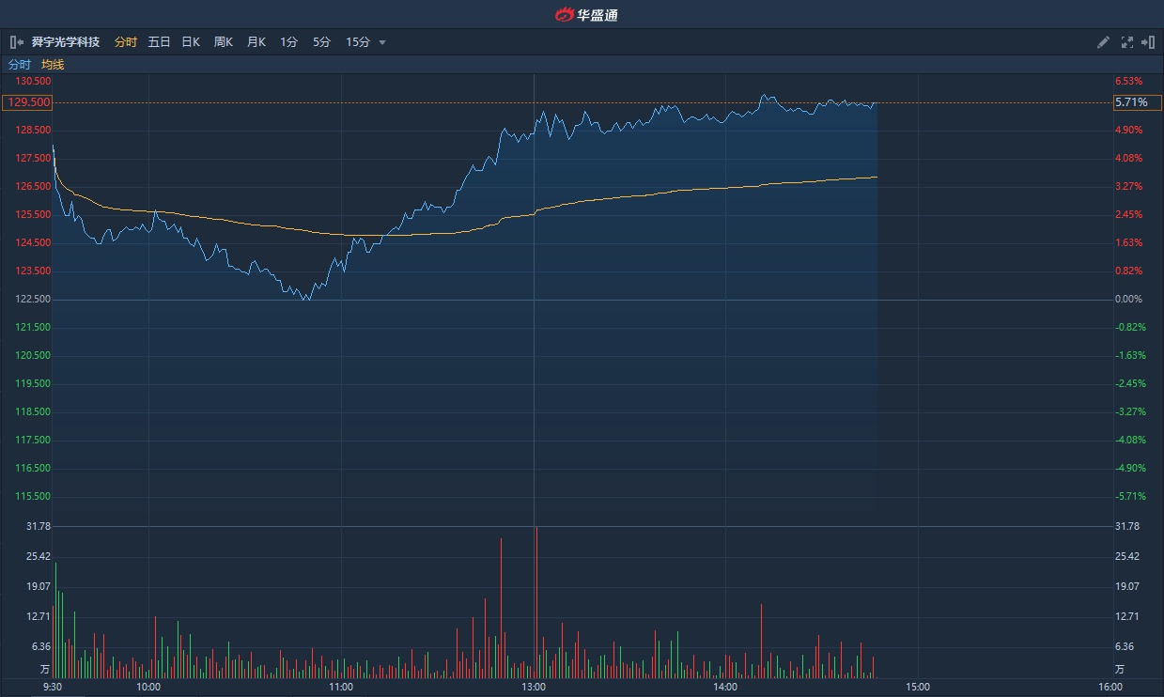Image resolution: width=1164 pixels, height=697 pixels.
Task: Collapse the right side panel icon
Action: click(1147, 42)
